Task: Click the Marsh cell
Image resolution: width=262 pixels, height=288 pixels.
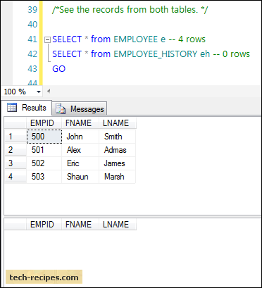Action: tap(117, 177)
